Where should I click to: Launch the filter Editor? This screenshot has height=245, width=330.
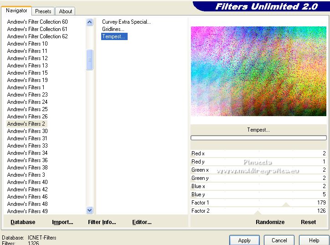[142, 222]
